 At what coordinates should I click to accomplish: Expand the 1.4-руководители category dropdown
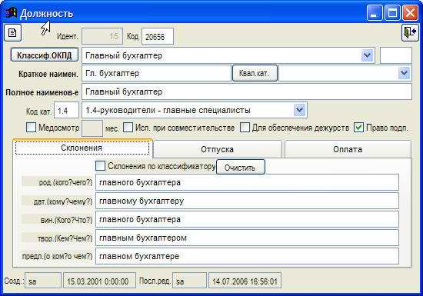[299, 110]
